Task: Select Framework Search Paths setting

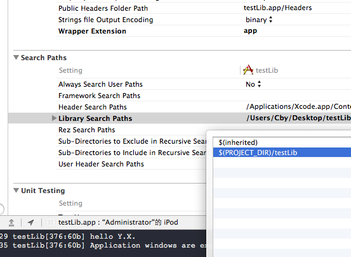Action: point(99,96)
